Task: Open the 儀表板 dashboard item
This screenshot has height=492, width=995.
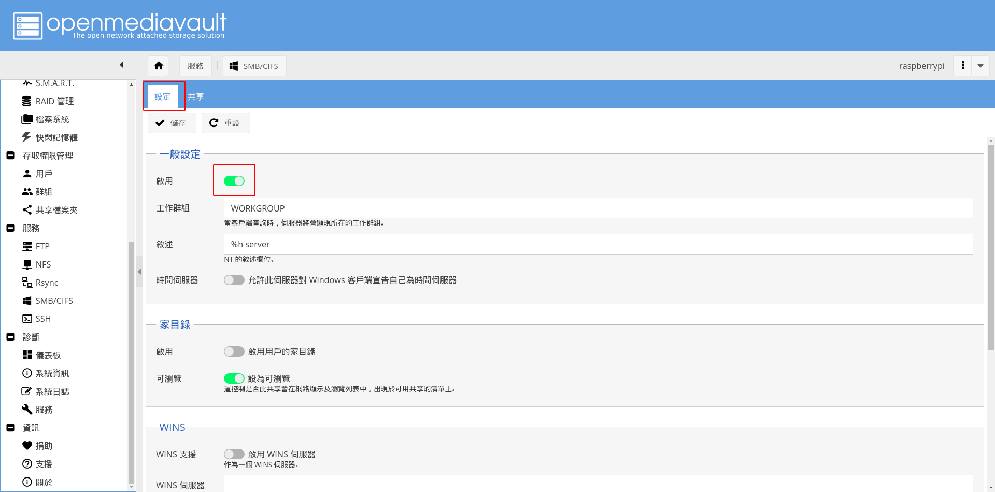Action: 48,355
